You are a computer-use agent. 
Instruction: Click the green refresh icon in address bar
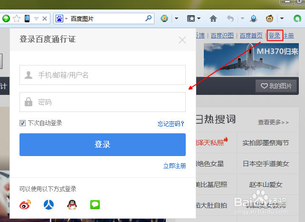point(6,18)
